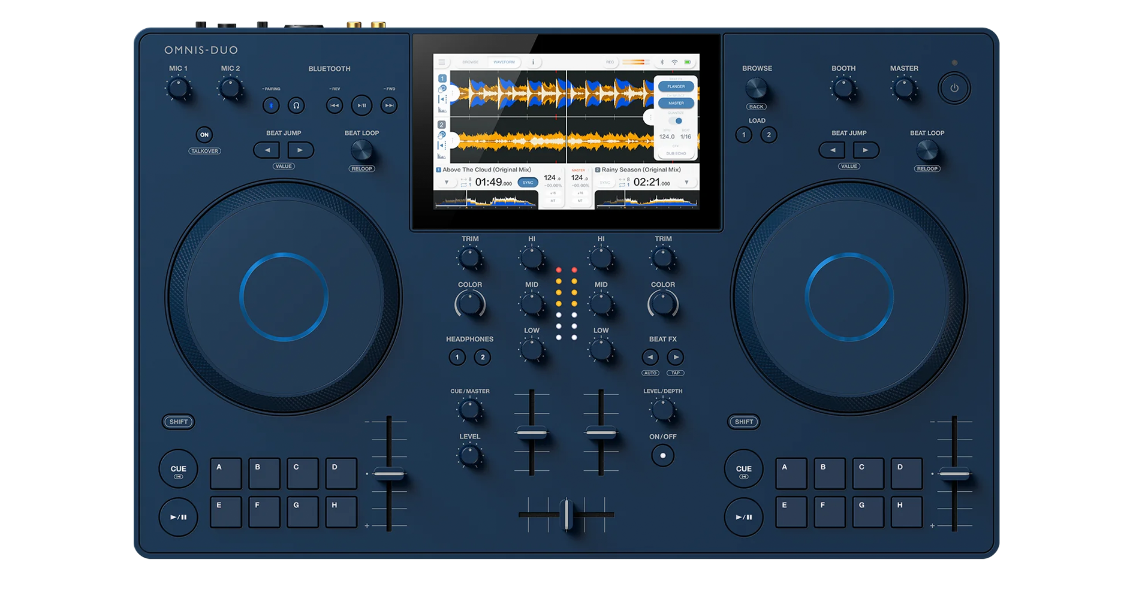Tap deck 1 ±16 tempo range
This screenshot has height=599, width=1139.
[553, 193]
